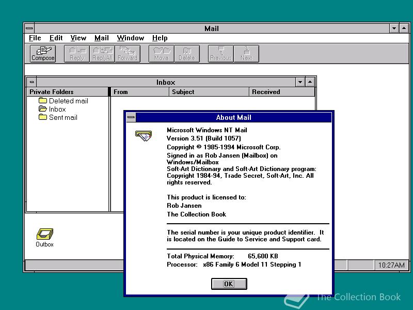Sort messages by Subject column
The height and width of the screenshot is (310, 413).
[209, 92]
